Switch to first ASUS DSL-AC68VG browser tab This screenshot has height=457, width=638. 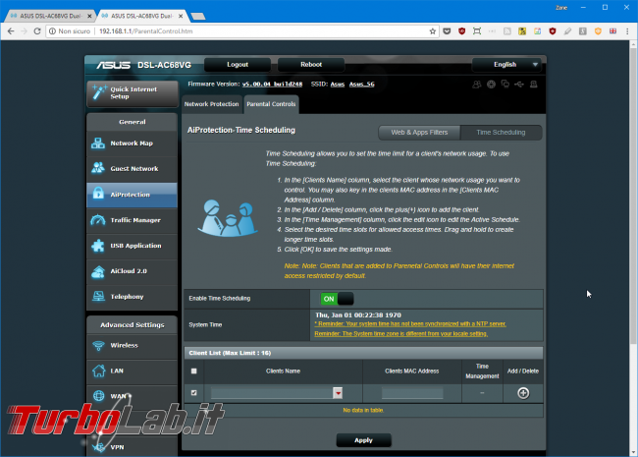50,16
